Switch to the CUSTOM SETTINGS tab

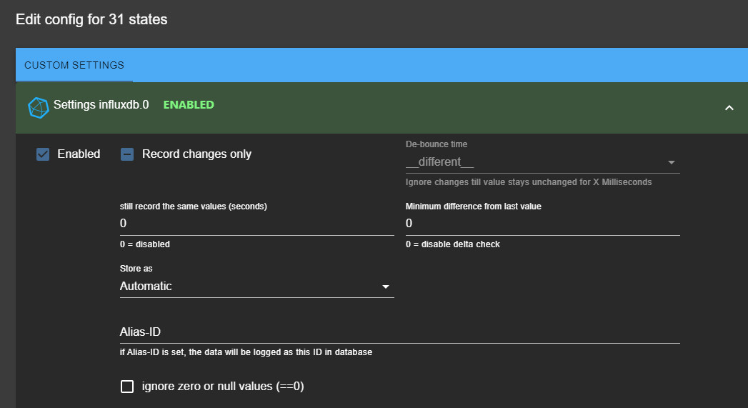click(74, 65)
